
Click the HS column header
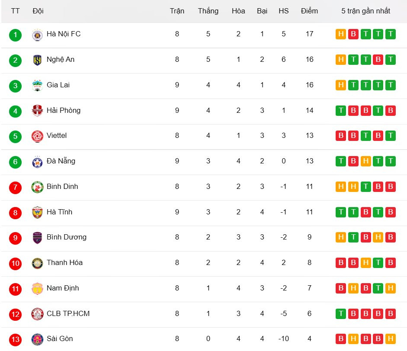point(283,11)
